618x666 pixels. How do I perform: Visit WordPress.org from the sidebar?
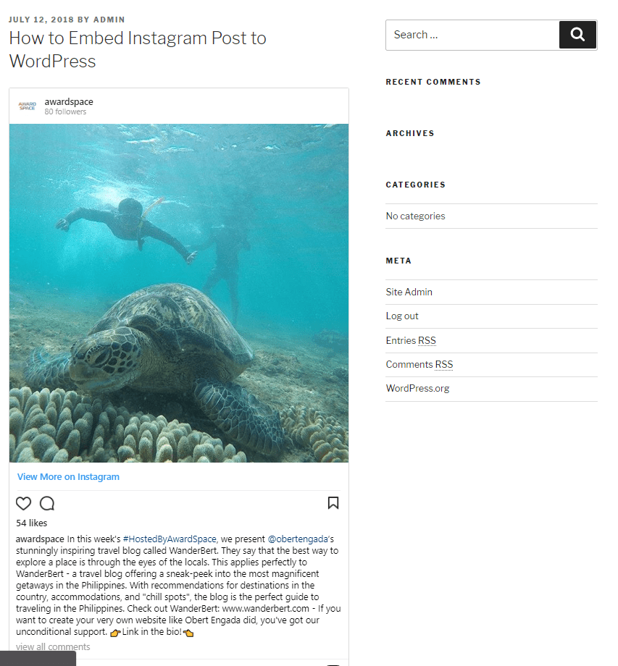417,388
